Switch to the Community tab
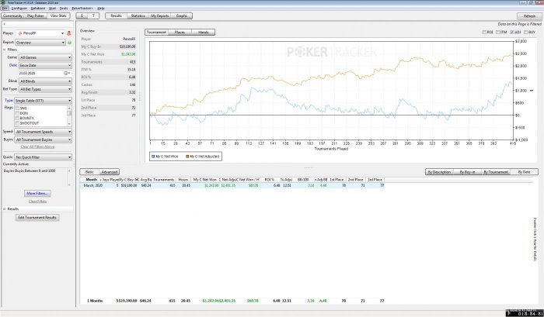Screen dimensions: 544x317 13,16
